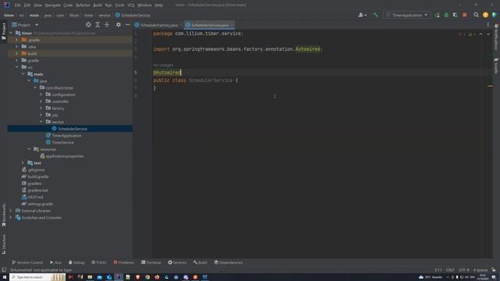Click the tool windows quick access icon
This screenshot has width=500, height=281.
(3, 270)
